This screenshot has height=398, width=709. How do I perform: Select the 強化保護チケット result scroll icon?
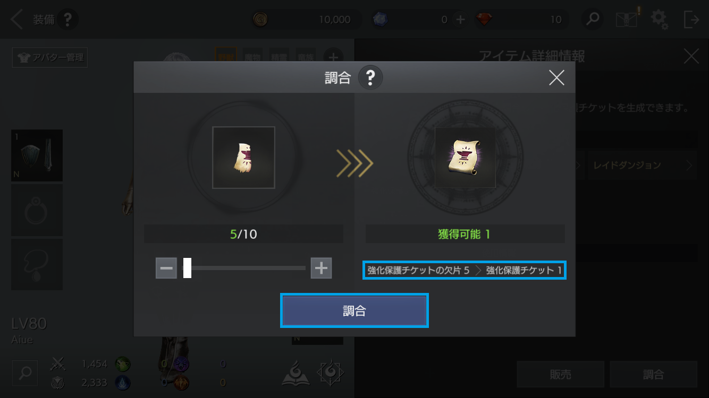click(465, 158)
